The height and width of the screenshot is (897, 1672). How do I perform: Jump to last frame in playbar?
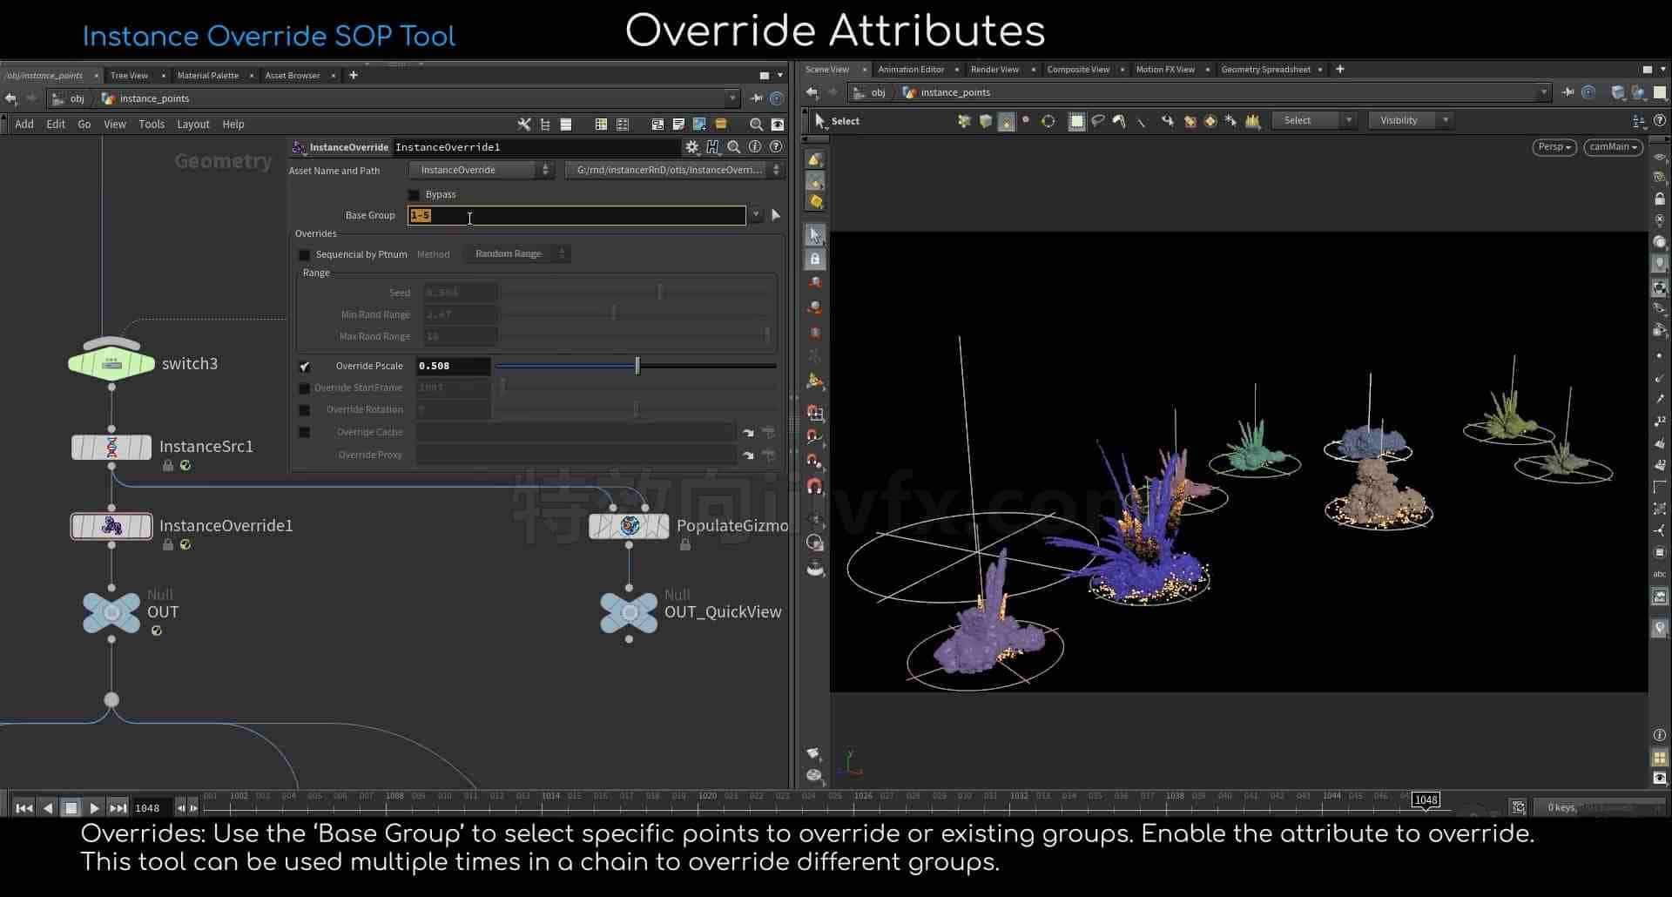pos(118,808)
